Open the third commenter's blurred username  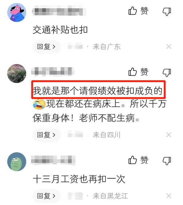pos(53,160)
